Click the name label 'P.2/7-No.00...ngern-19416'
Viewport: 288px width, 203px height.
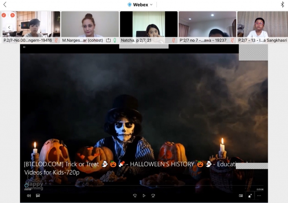[x=28, y=40]
